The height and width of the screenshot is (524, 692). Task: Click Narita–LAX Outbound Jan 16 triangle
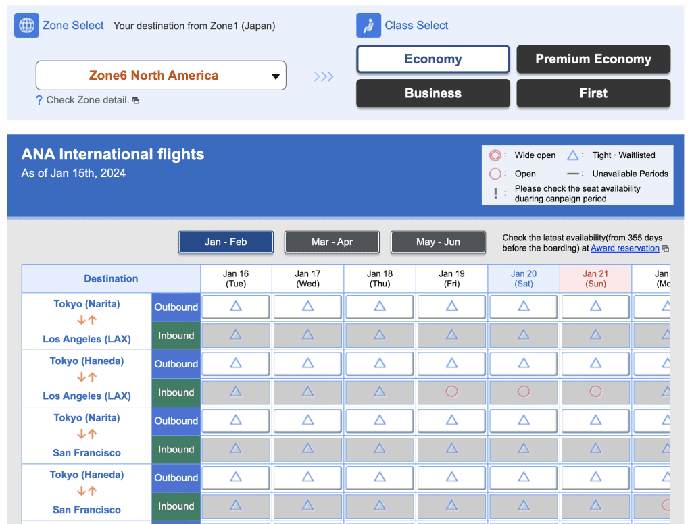click(236, 306)
